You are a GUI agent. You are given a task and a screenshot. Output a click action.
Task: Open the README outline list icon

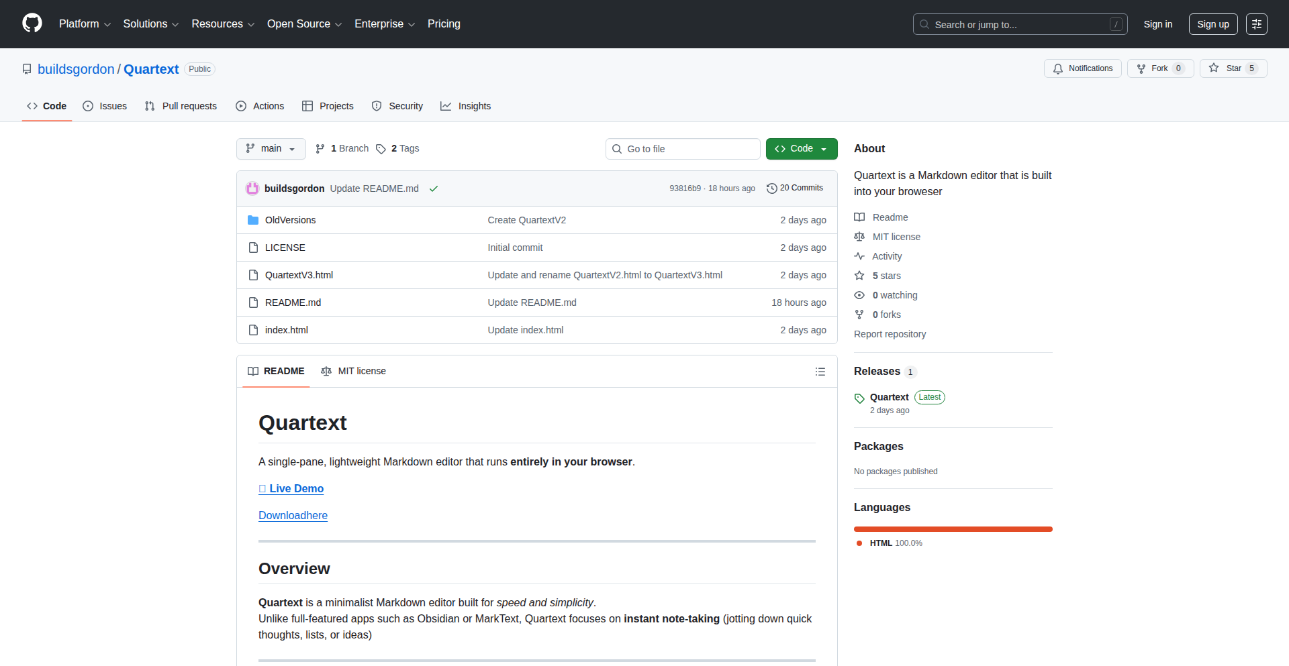[820, 372]
